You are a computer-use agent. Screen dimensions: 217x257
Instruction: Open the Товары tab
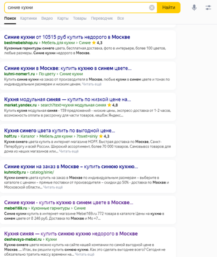click(80, 18)
